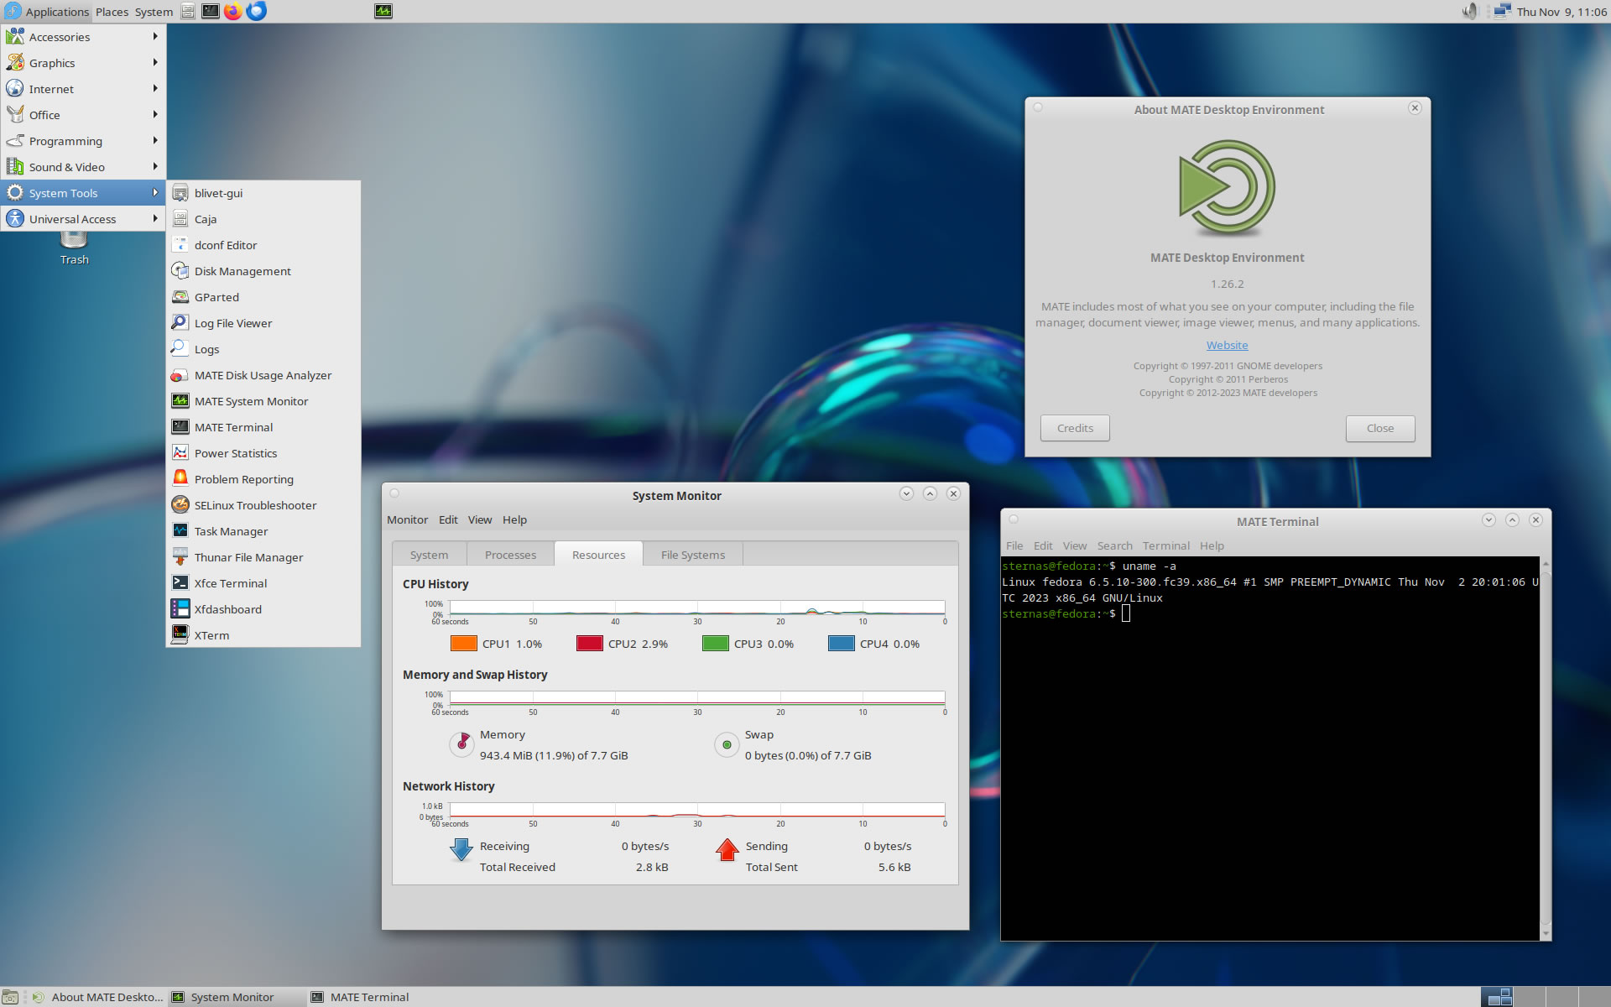Click Close button in About dialog
The image size is (1611, 1007).
click(1380, 428)
